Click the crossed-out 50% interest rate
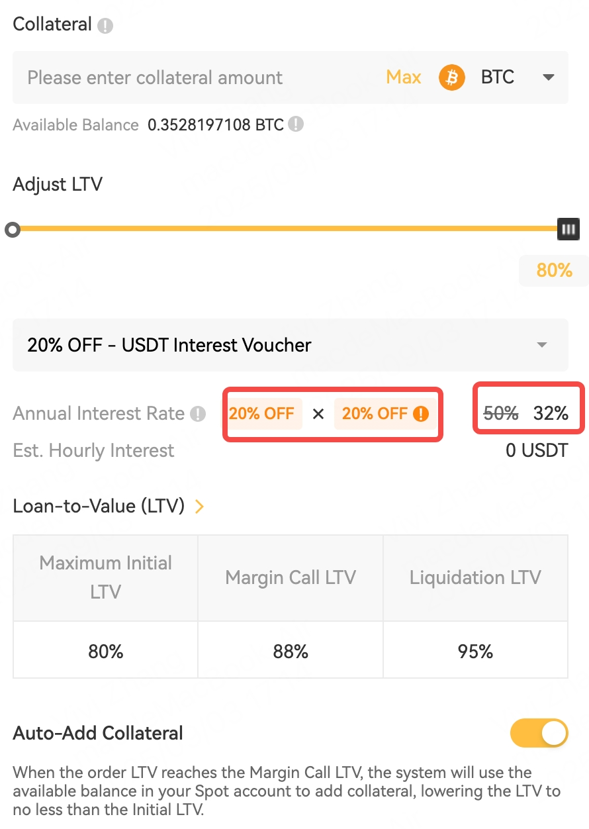The width and height of the screenshot is (589, 829). coord(500,413)
